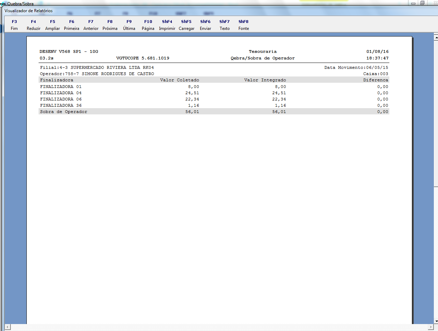Restore down the Quebra/Sobra window

[422, 3]
